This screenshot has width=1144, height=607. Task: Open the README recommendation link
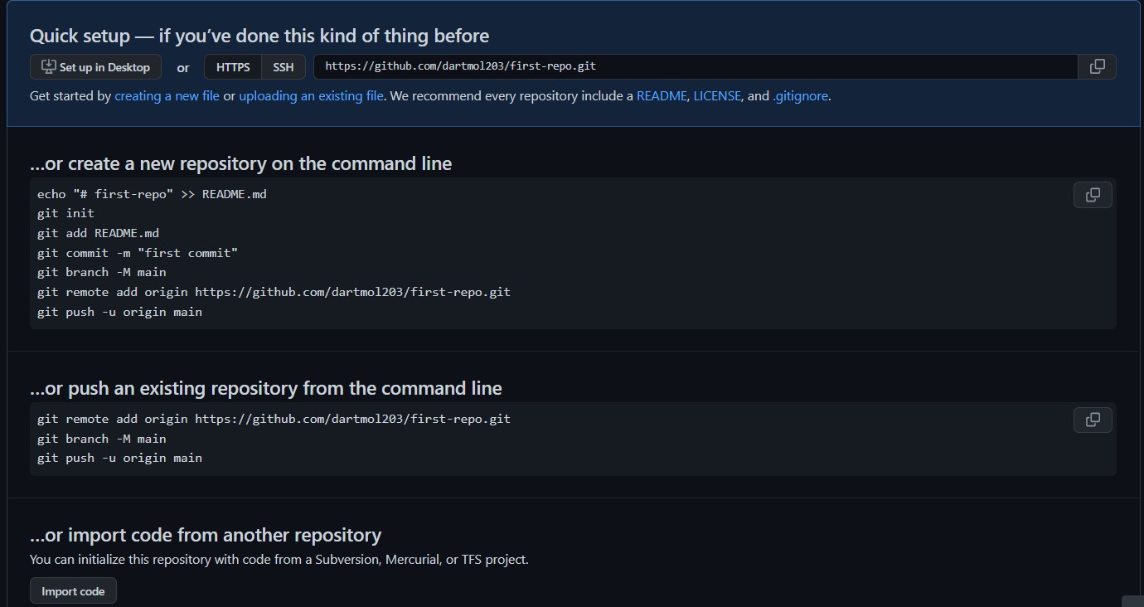[x=662, y=96]
